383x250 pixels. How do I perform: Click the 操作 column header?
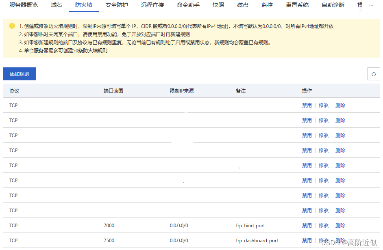(307, 91)
